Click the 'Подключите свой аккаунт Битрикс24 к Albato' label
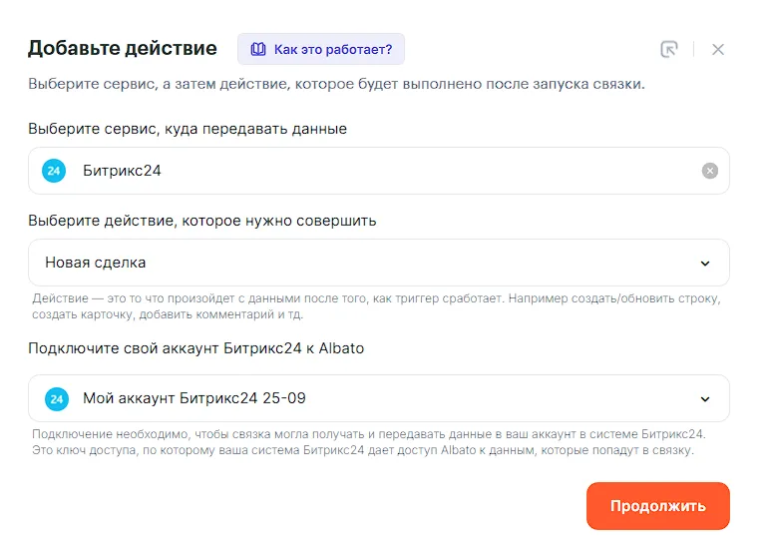Viewport: 768px width, 559px height. (195, 347)
